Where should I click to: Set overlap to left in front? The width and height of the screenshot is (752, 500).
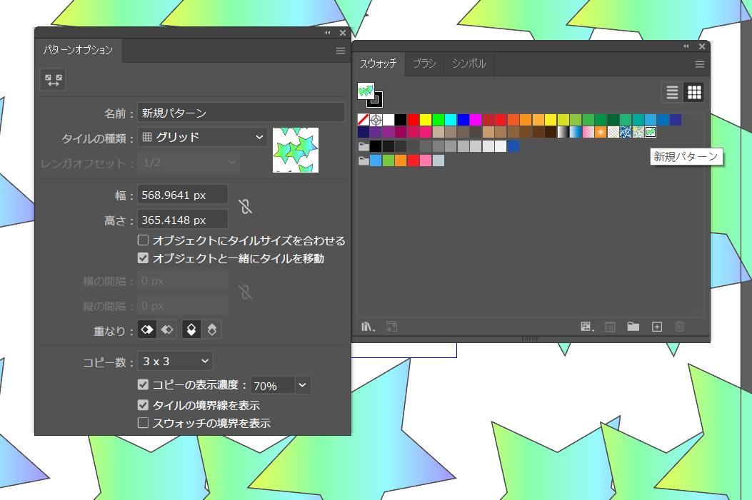146,330
